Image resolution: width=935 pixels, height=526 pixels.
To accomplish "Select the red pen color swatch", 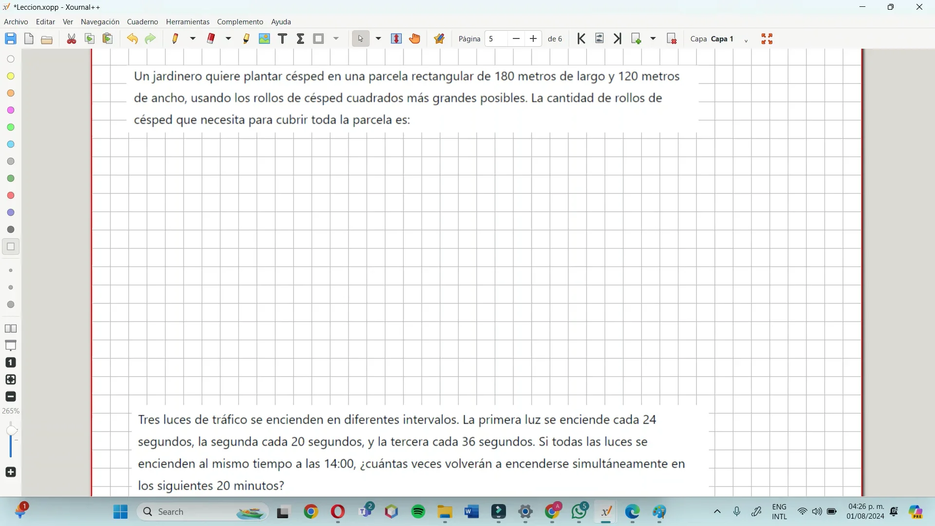I will point(10,195).
